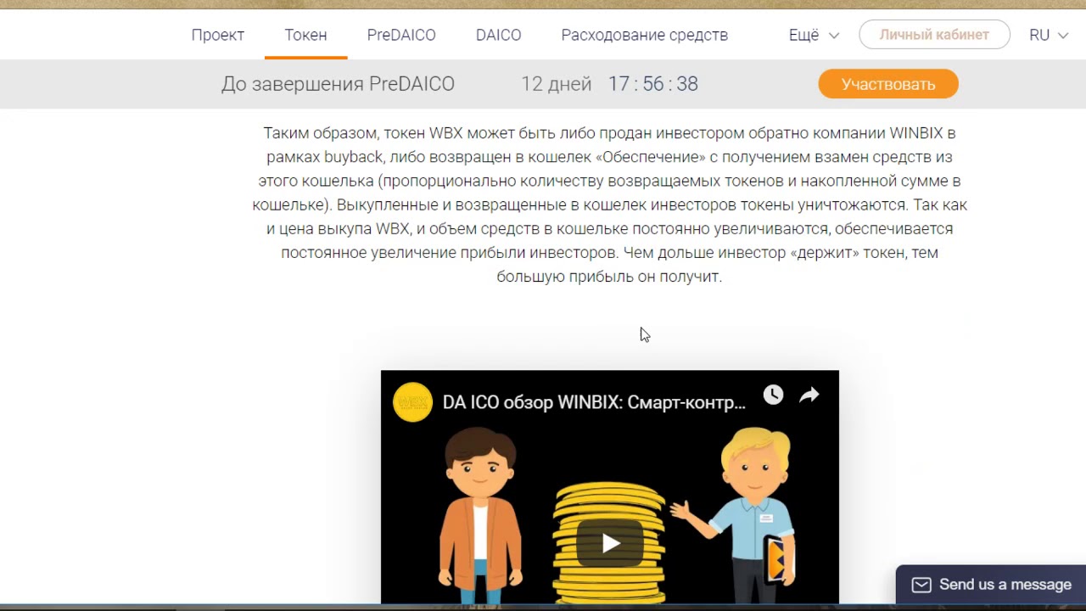1086x611 pixels.
Task: Click the envelope icon in chat widget
Action: pyautogui.click(x=921, y=585)
